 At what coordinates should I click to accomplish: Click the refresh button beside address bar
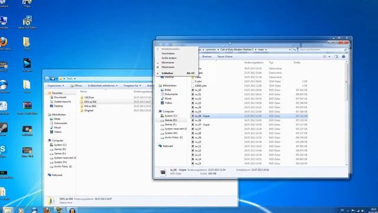coord(294,50)
